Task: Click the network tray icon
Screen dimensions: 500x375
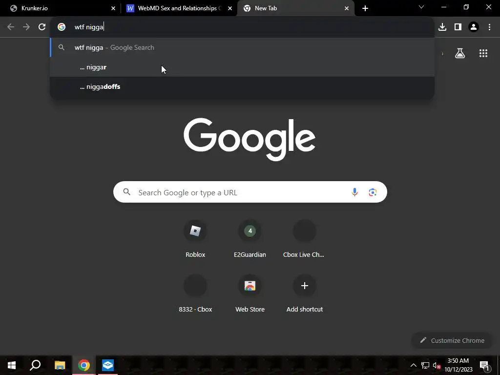Action: 425,365
